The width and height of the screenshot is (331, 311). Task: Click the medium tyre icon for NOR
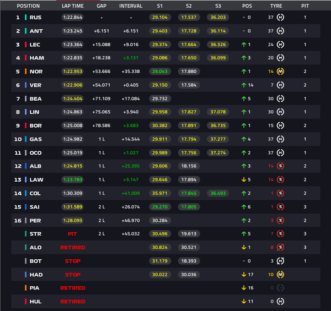click(280, 72)
